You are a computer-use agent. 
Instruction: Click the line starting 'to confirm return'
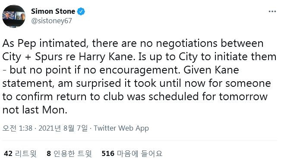click(x=135, y=97)
